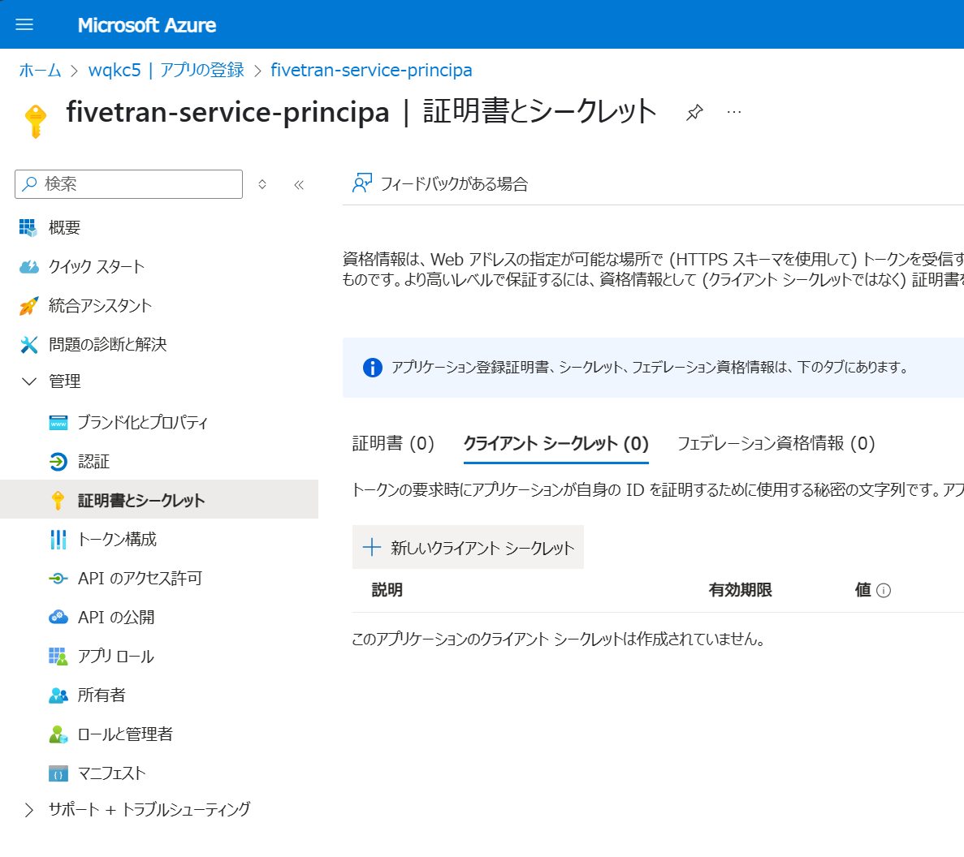This screenshot has width=964, height=857.
Task: Click the feedback person icon
Action: point(362,183)
